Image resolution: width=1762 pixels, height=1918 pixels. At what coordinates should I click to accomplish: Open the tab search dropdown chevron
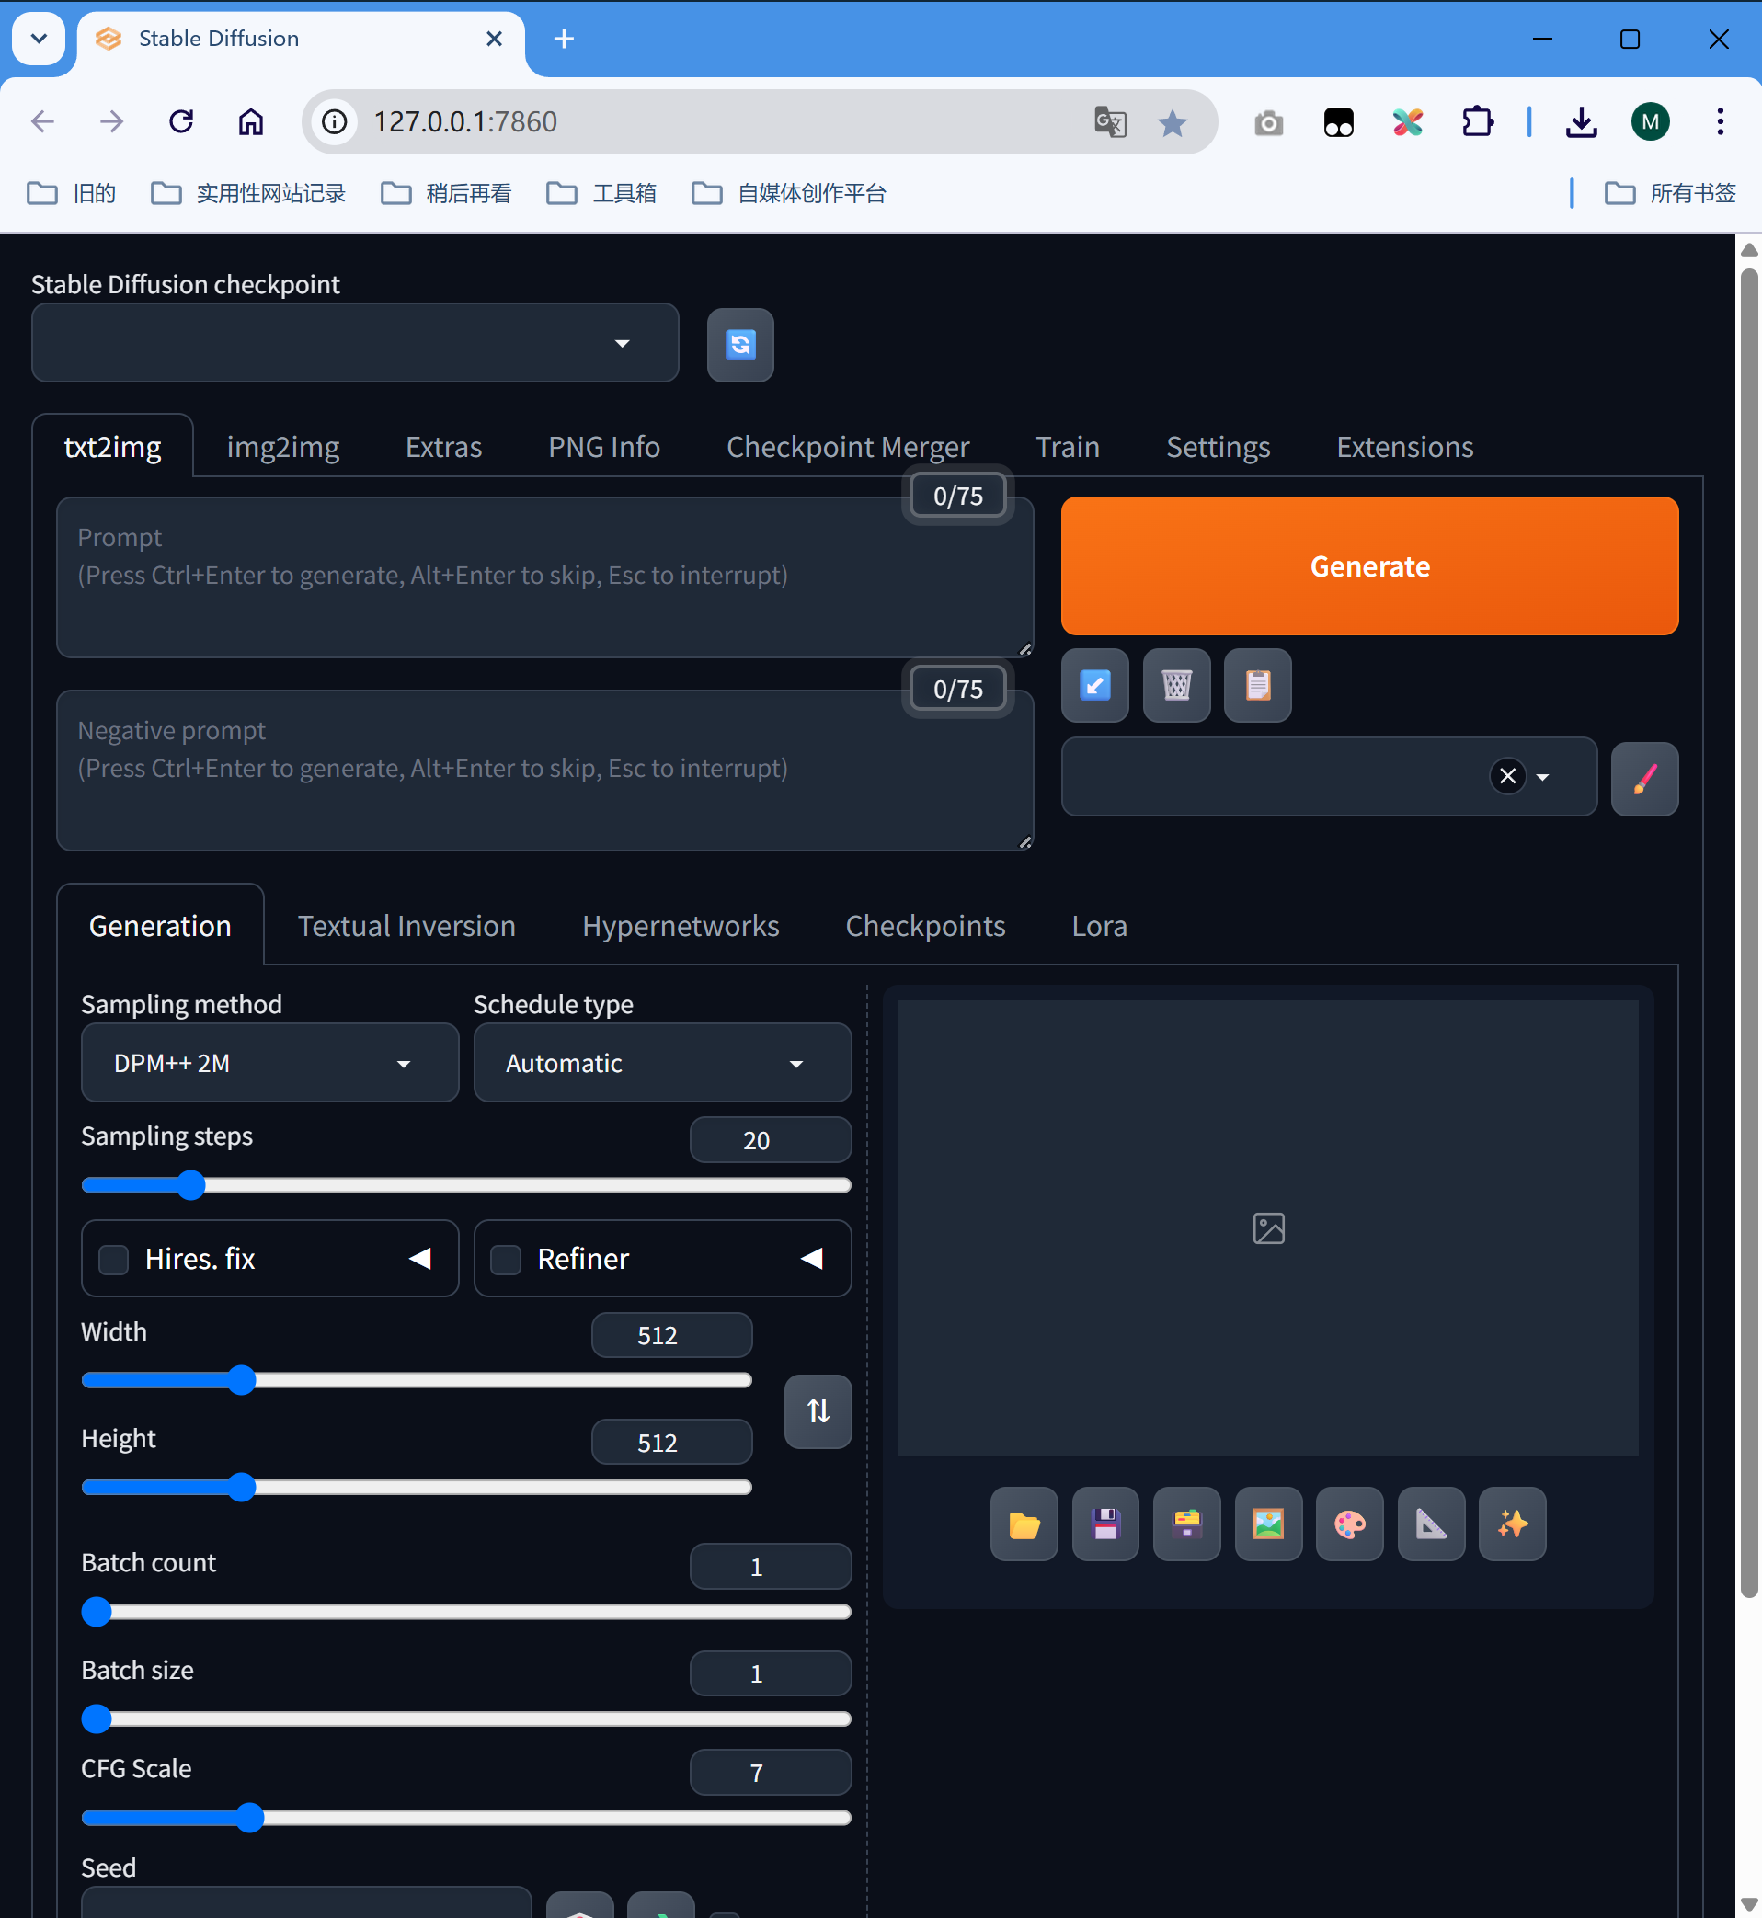coord(40,38)
